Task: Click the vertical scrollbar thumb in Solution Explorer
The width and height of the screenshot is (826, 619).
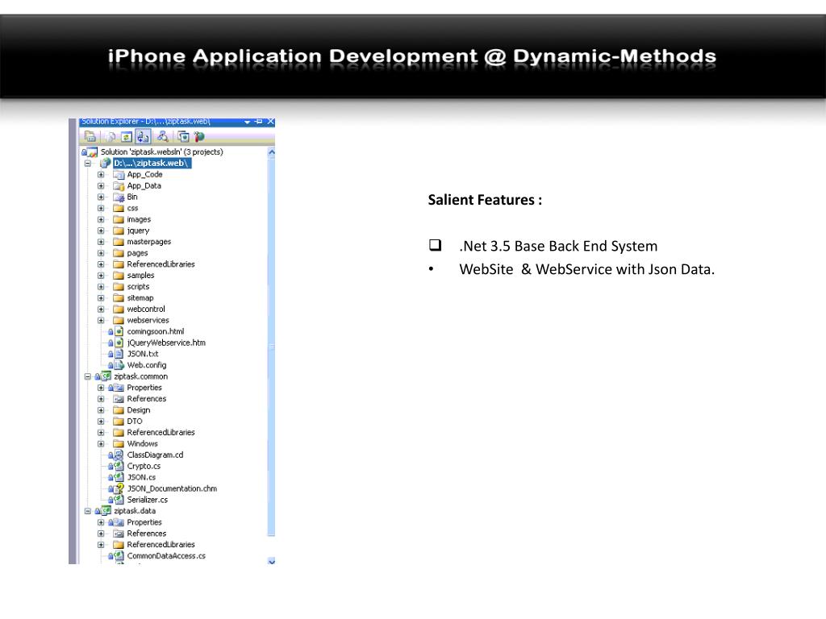Action: (x=271, y=347)
